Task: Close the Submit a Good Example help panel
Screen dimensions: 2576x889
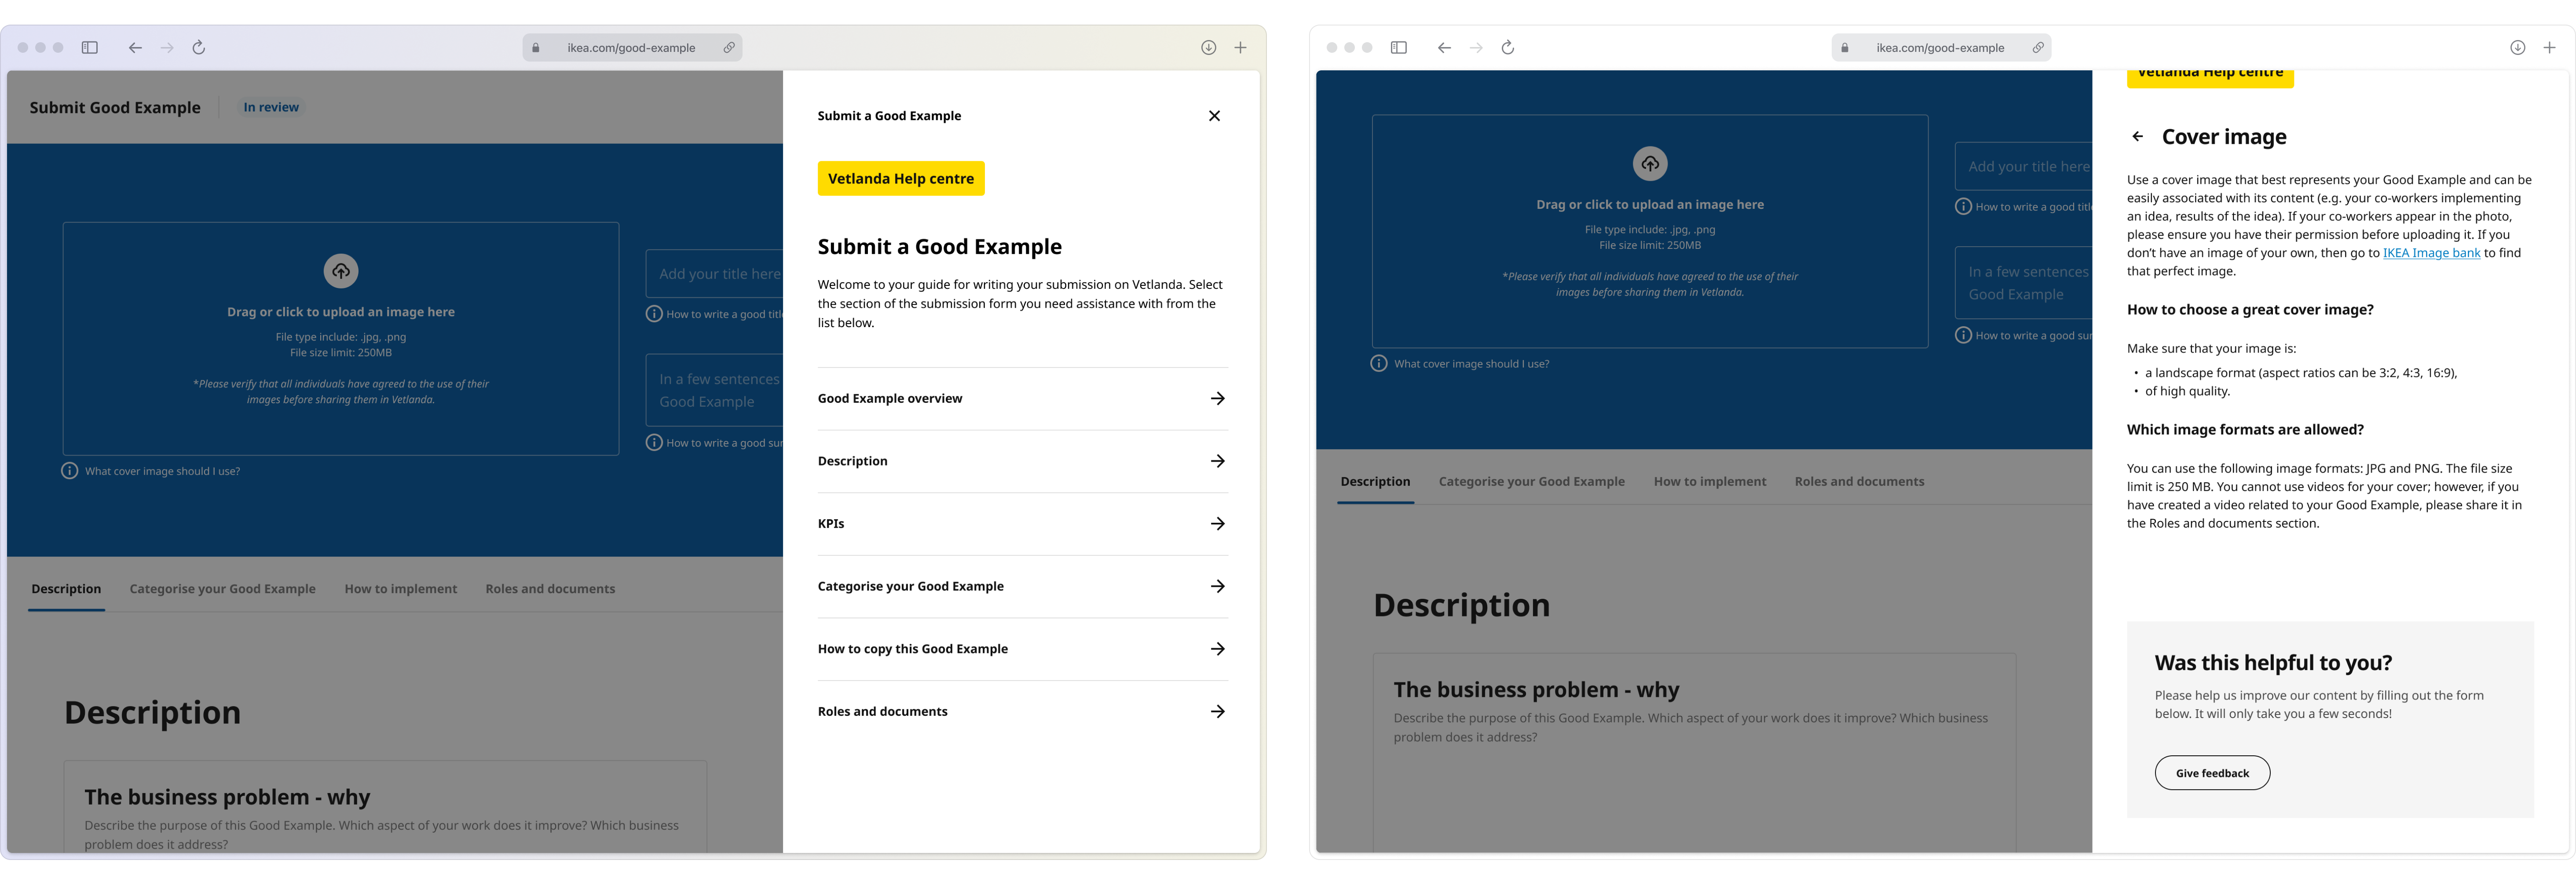Action: pyautogui.click(x=1214, y=116)
